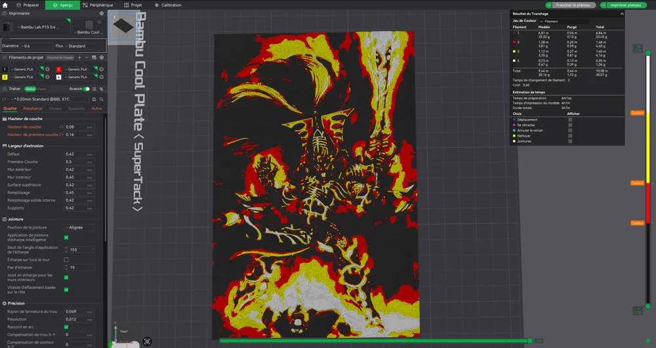Show Jointures in the preview
Screen dimensions: 656x348
pos(570,142)
